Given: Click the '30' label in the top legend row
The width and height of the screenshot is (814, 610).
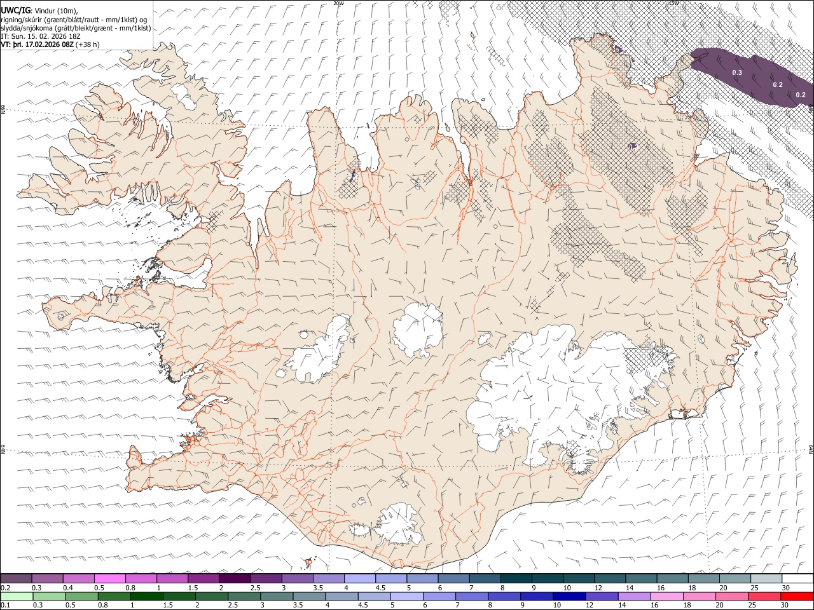Looking at the screenshot, I should click(x=786, y=588).
